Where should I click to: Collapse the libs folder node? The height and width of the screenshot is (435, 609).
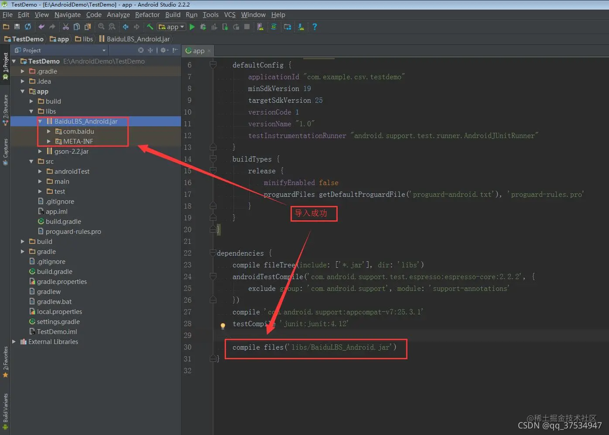click(x=31, y=111)
